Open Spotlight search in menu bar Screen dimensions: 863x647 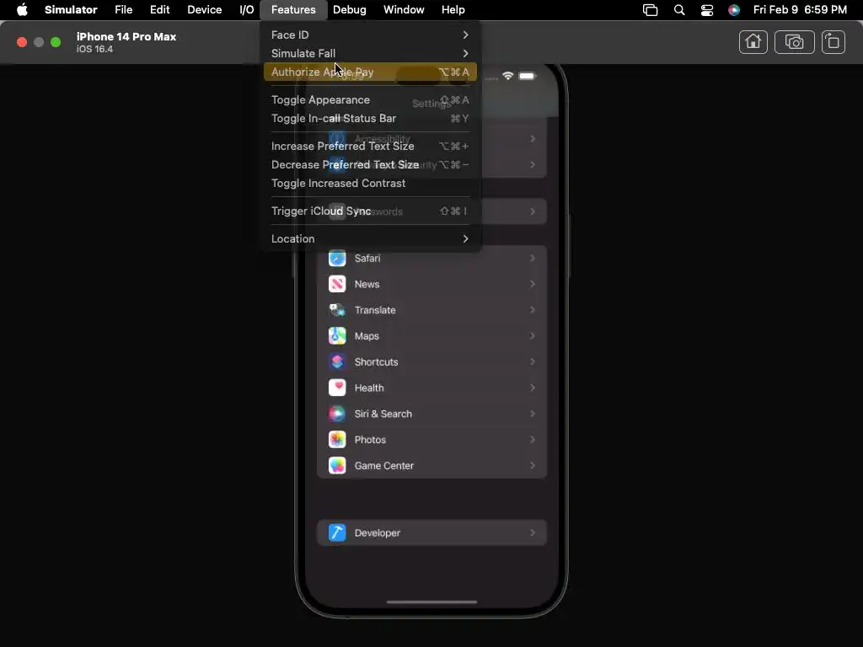click(679, 10)
